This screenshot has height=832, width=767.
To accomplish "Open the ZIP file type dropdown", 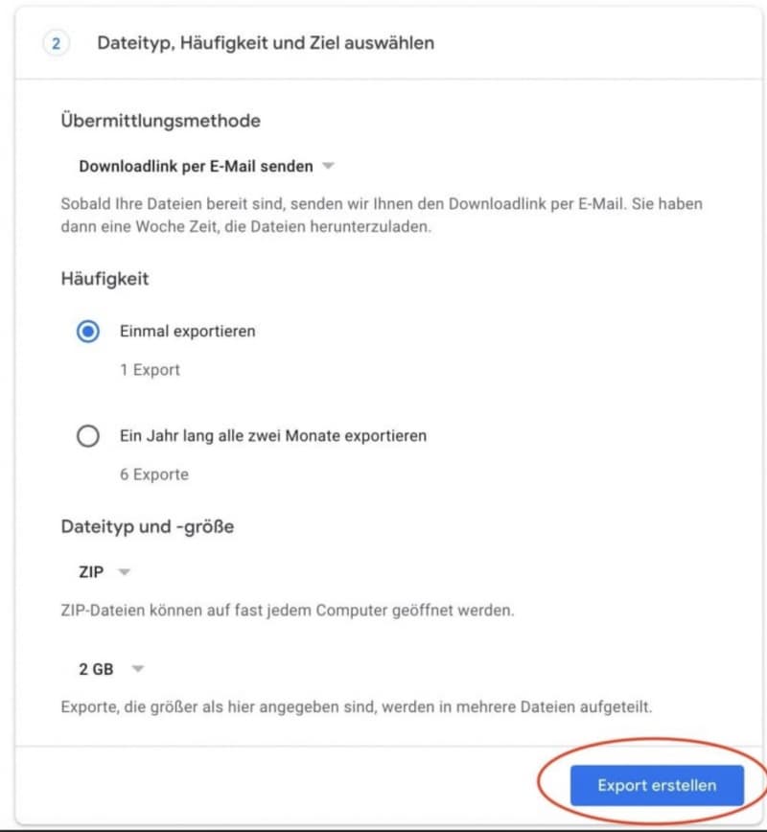I will [x=105, y=572].
